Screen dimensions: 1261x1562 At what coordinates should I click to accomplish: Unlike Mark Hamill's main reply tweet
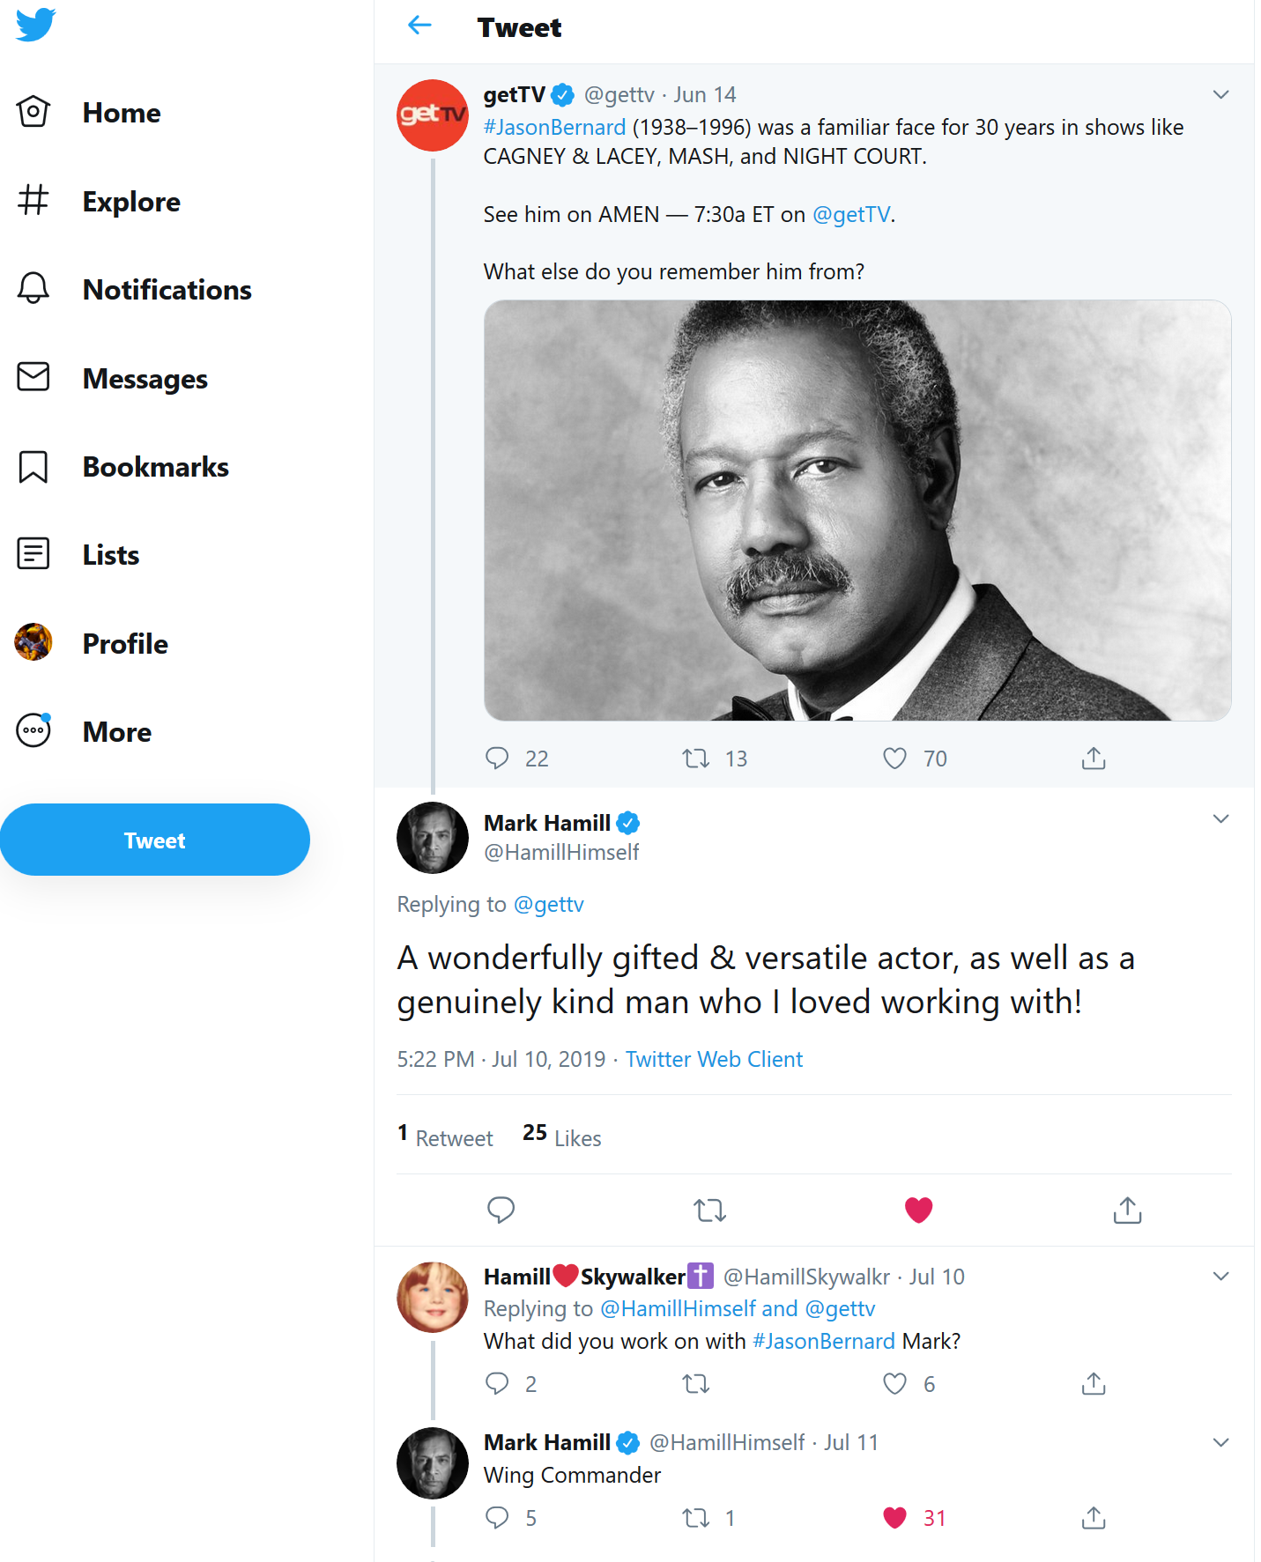point(918,1210)
